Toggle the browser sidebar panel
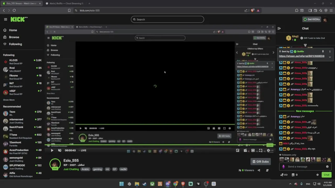 310,10
